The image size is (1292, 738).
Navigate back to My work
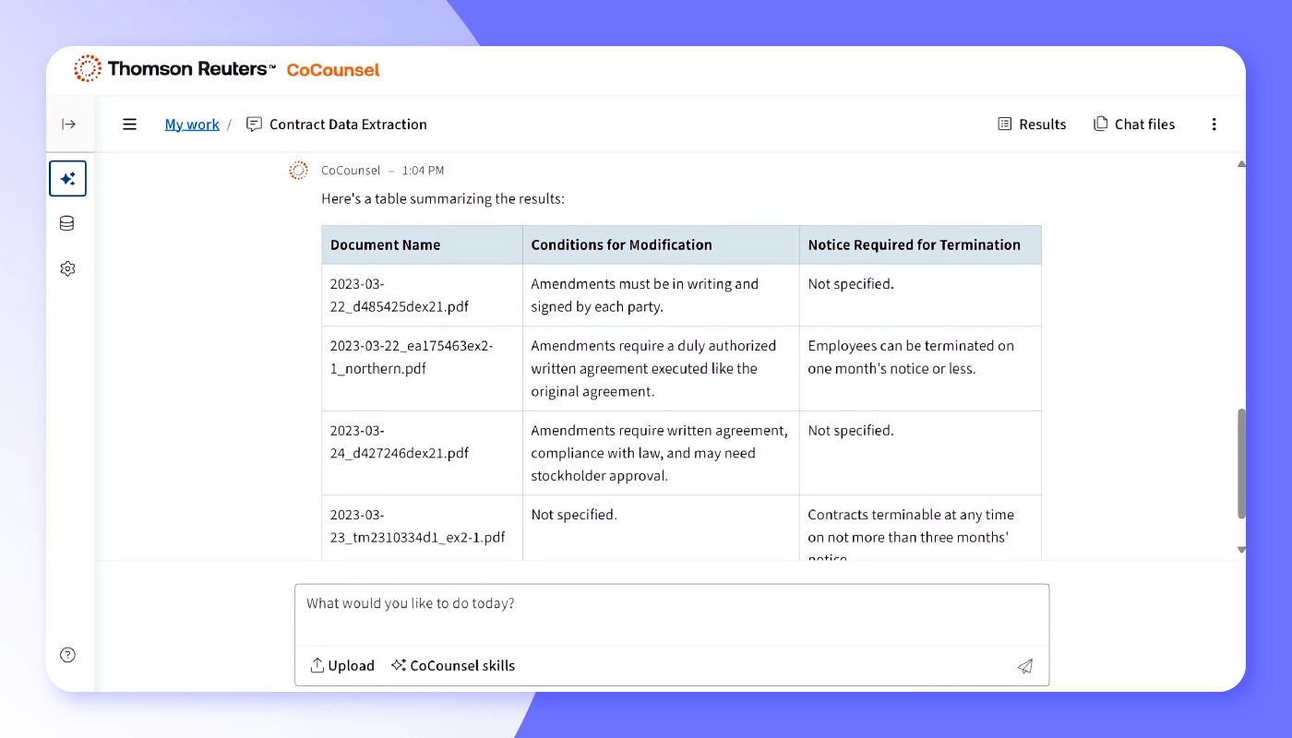point(191,124)
